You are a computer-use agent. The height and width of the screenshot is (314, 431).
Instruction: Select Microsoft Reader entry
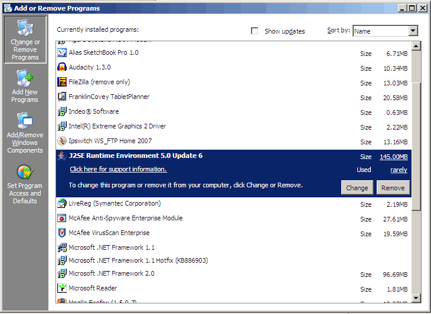234,288
